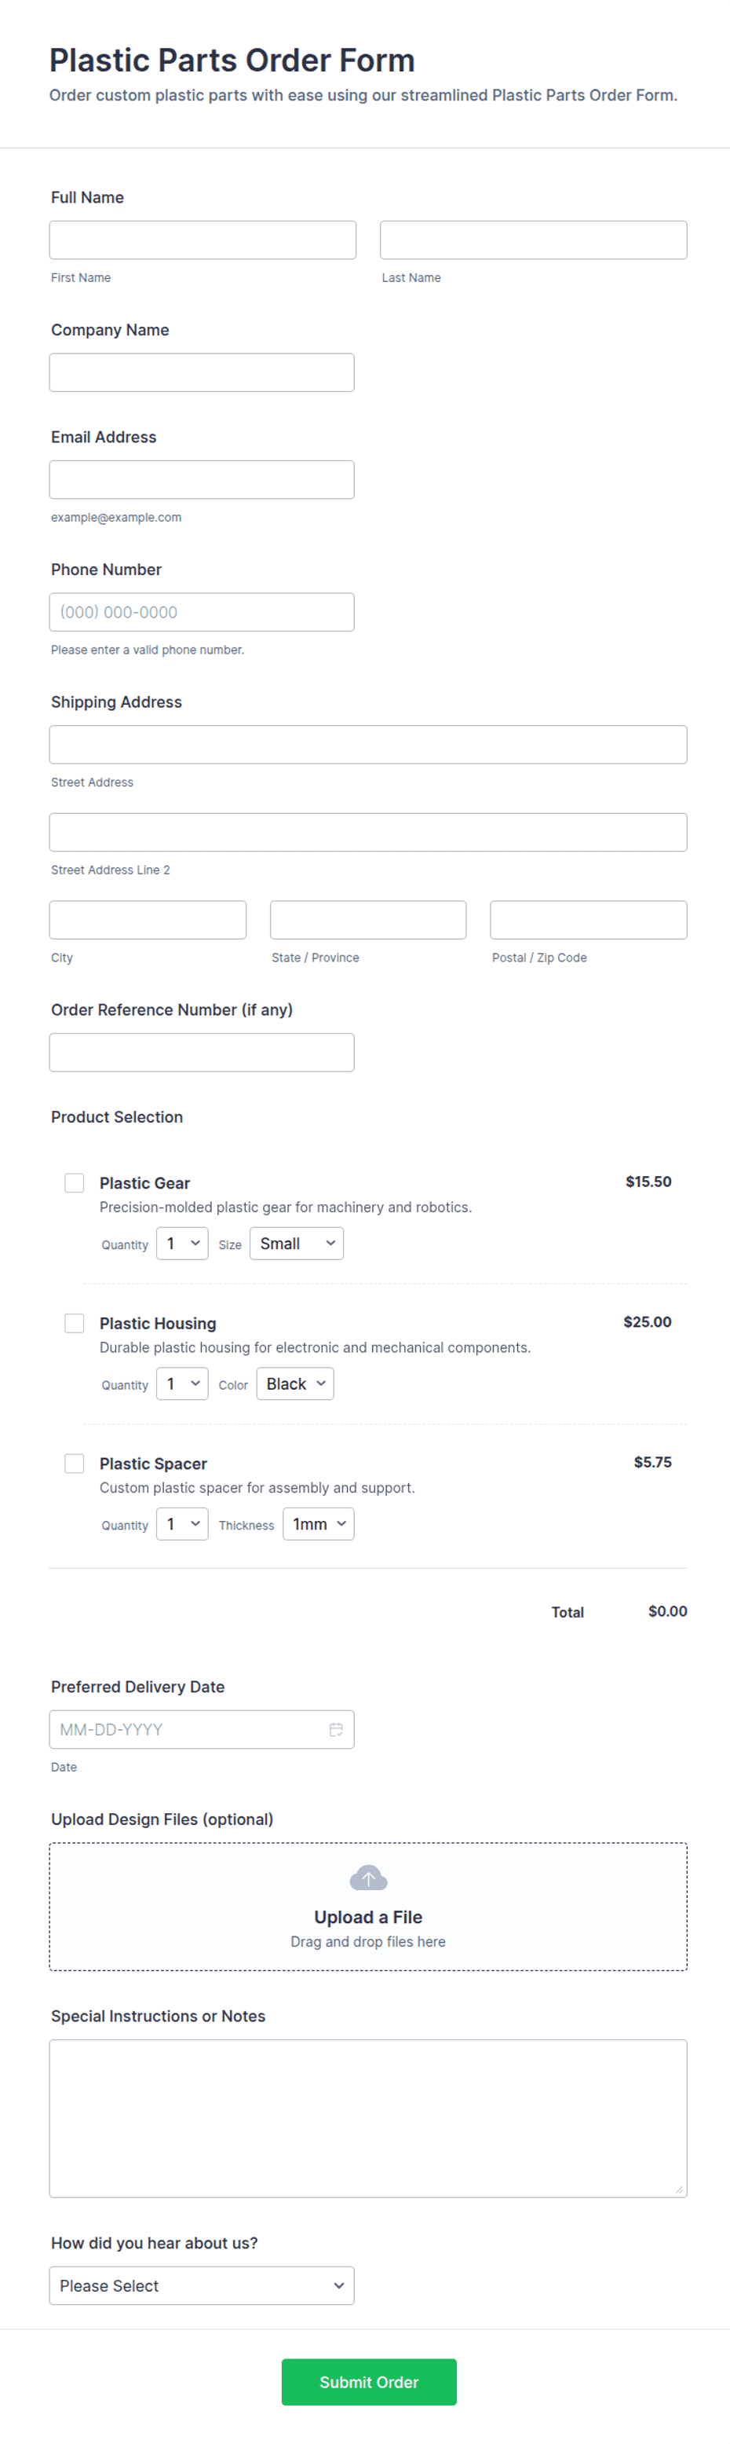The image size is (730, 2444).
Task: Click the Special Instructions text area
Action: coord(368,2119)
